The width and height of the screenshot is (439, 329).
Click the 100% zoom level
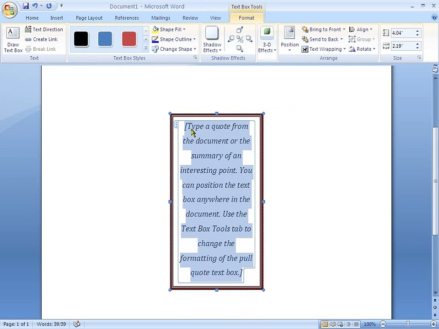pyautogui.click(x=369, y=324)
